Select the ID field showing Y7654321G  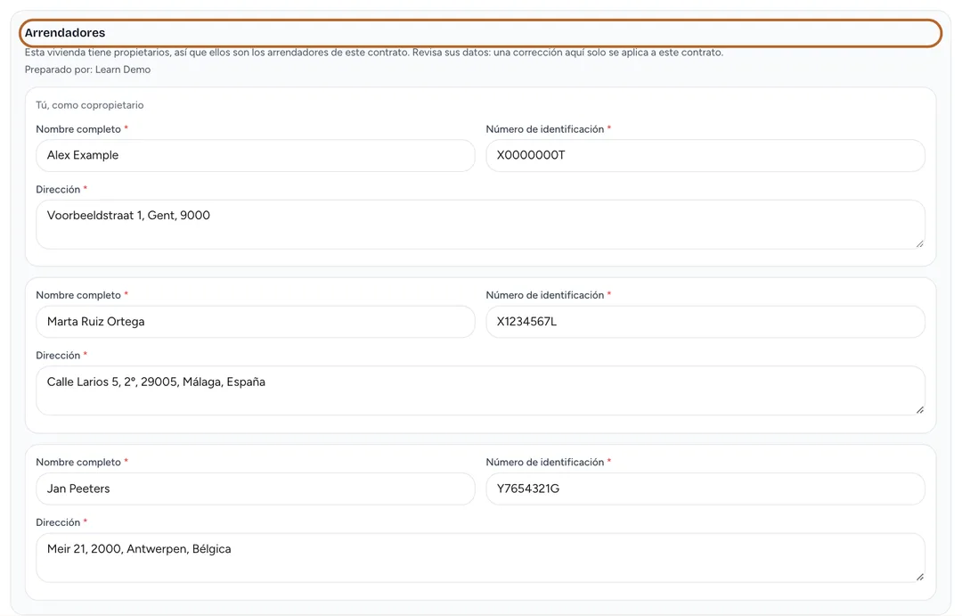click(x=705, y=489)
